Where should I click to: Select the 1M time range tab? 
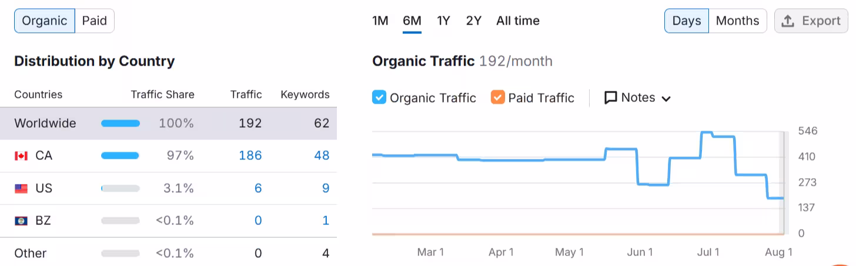pyautogui.click(x=380, y=21)
